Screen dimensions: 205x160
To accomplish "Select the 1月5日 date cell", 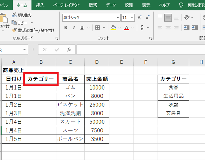I will (14, 139).
